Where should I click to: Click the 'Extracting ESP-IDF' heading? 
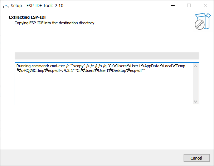[28, 17]
